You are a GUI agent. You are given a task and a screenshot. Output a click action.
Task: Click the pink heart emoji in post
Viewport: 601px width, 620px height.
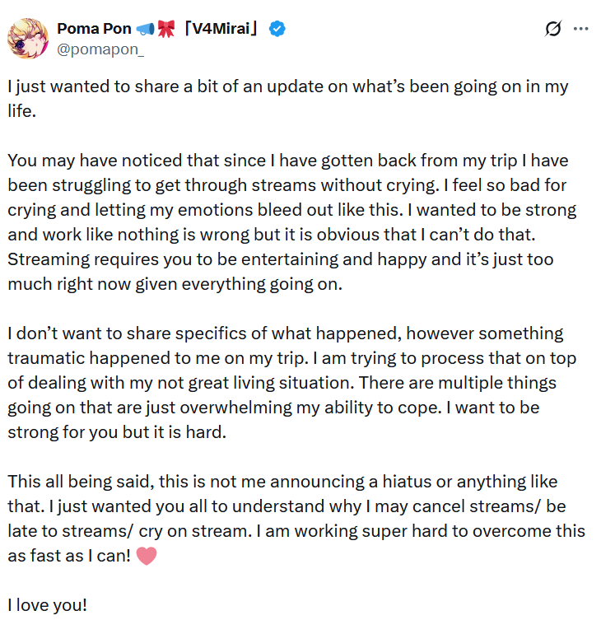coord(147,556)
